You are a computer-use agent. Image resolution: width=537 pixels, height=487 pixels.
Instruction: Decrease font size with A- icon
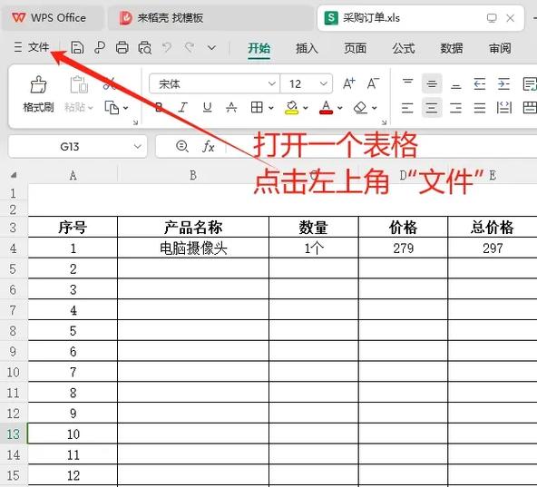[x=373, y=83]
